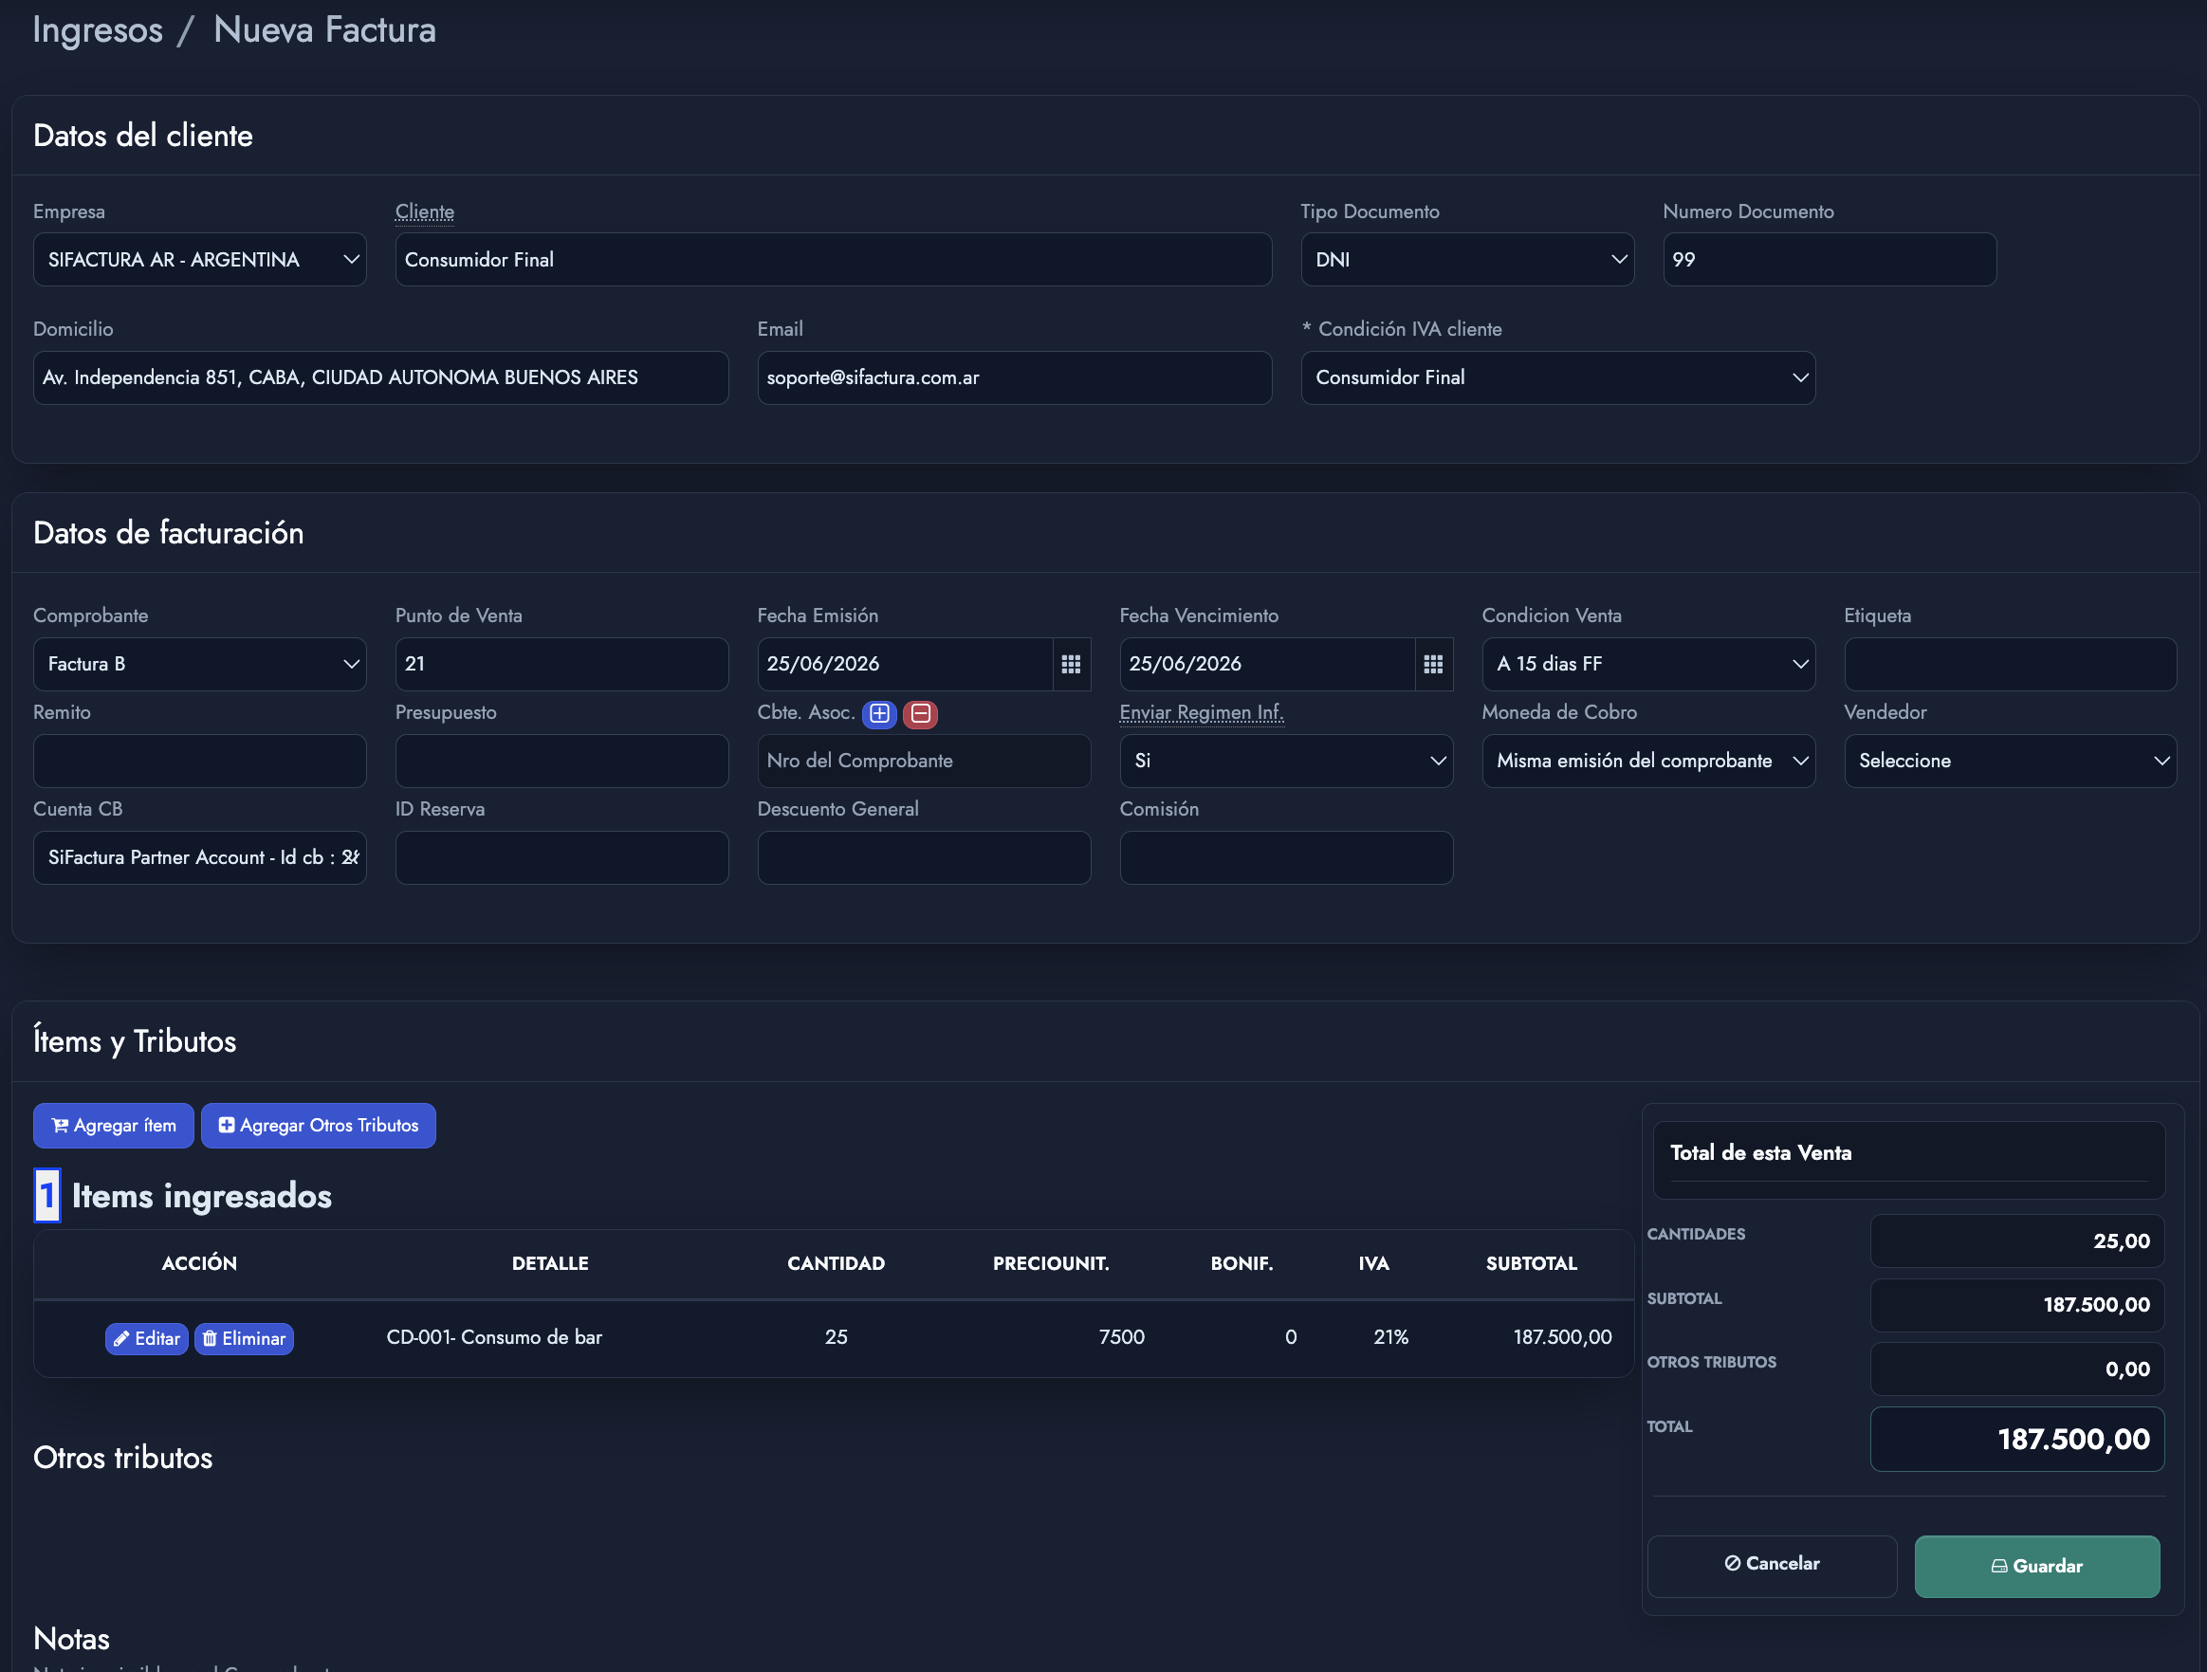The height and width of the screenshot is (1672, 2207).
Task: Expand the Enviar Regimen Inf. dropdown
Action: tap(1286, 762)
